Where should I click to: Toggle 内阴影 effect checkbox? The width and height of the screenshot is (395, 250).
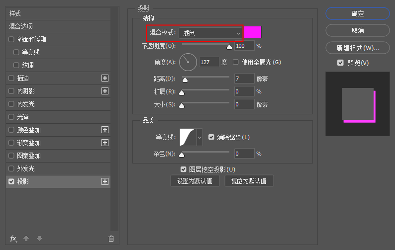coord(11,91)
